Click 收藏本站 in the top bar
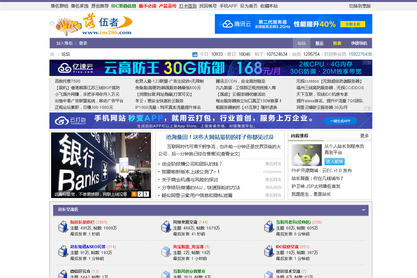Viewport: 417px width, 278px height. pos(269,6)
